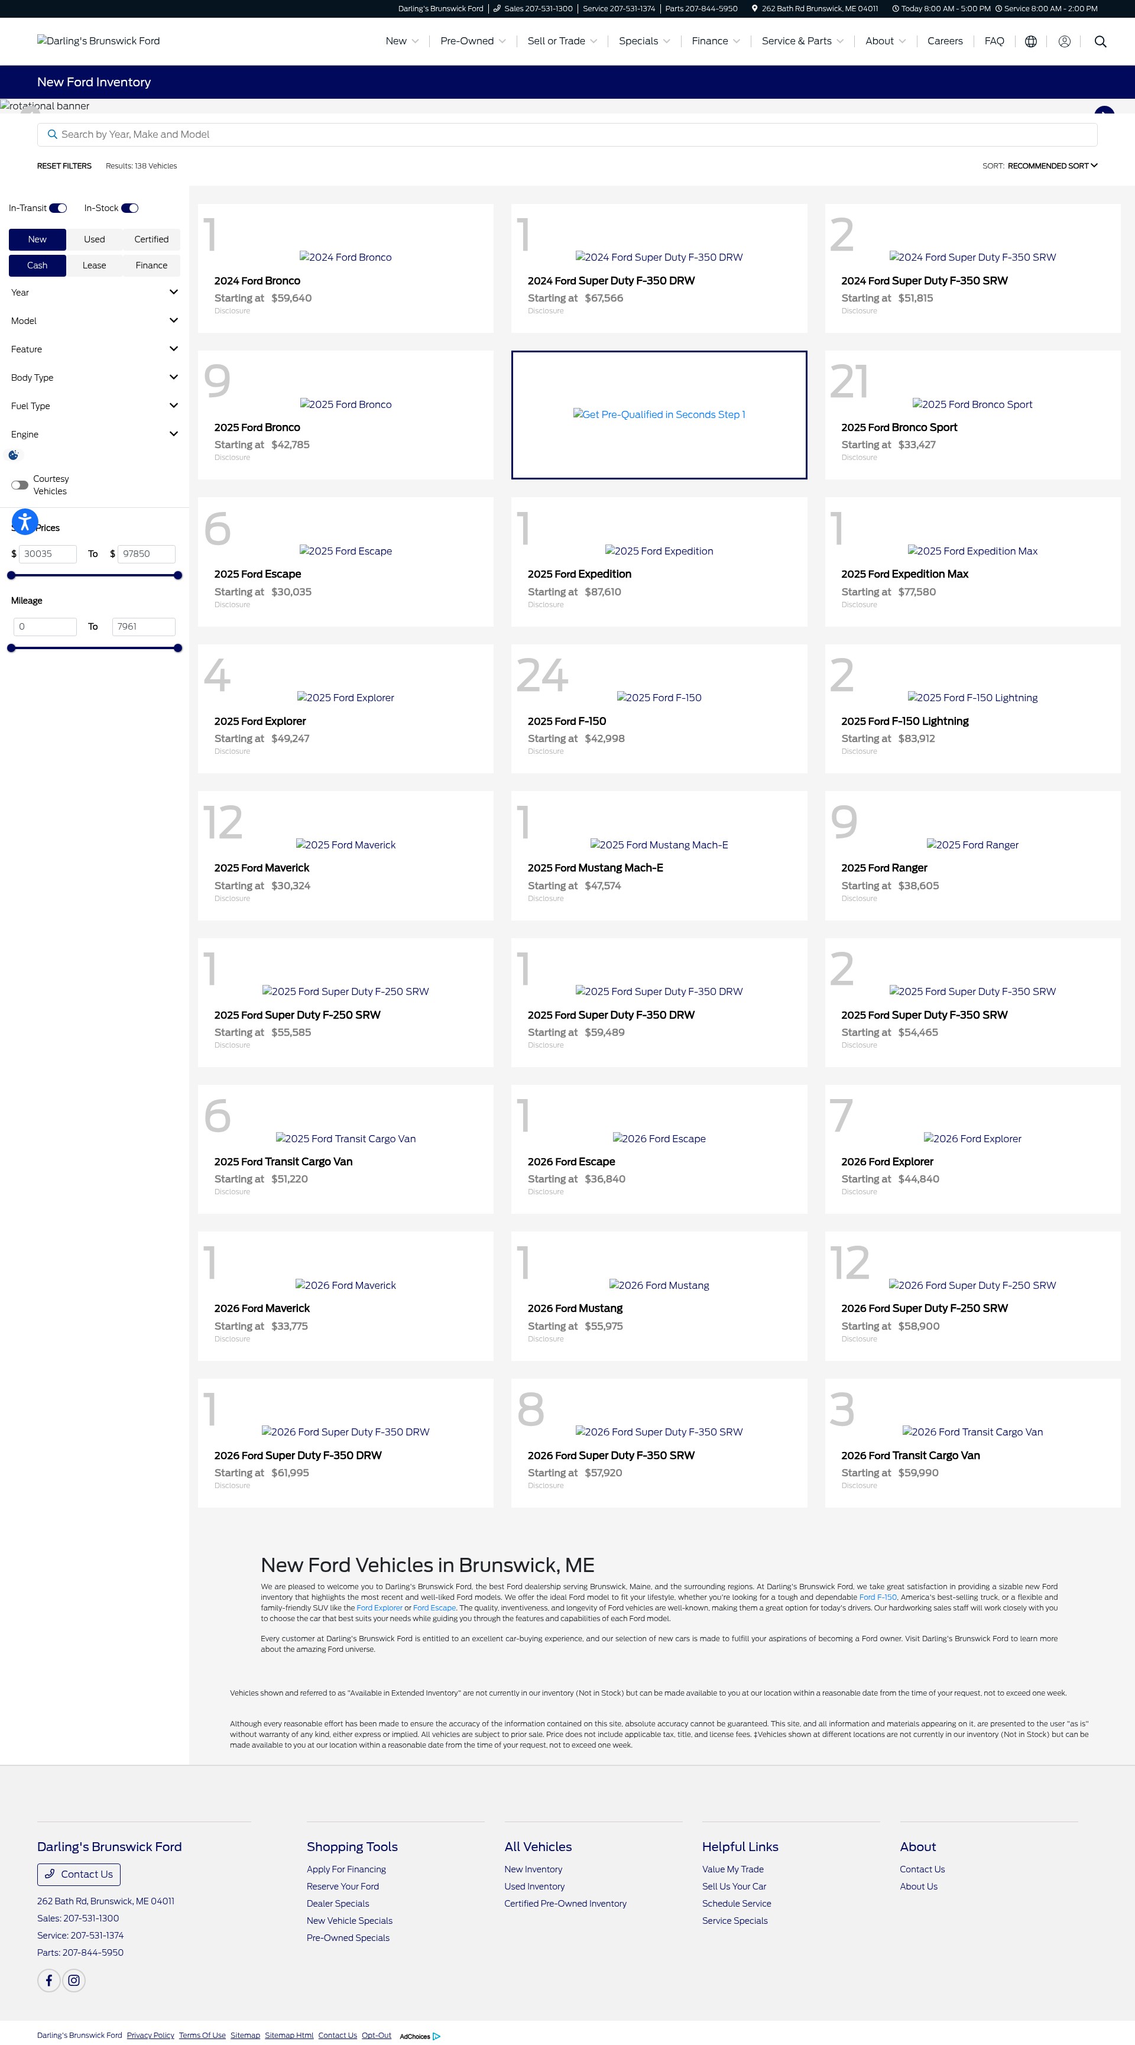Open the 2025 Ford F-150 listing title

pos(567,721)
